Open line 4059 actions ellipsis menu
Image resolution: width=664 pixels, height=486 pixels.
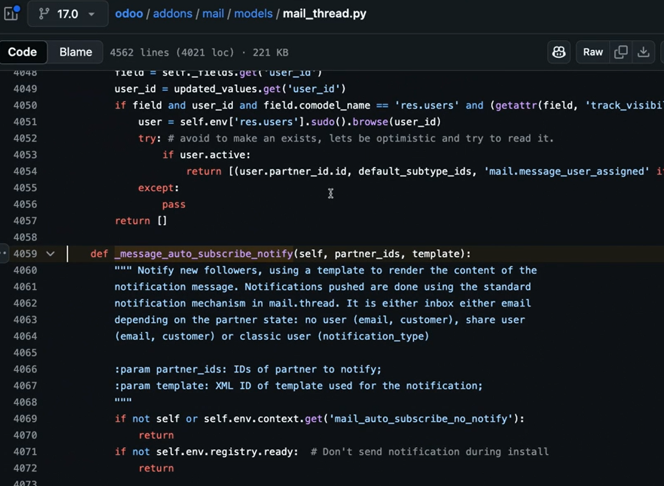pos(3,253)
